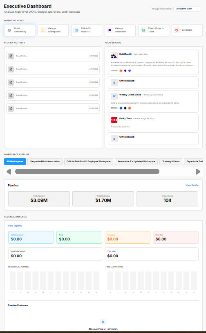The height and width of the screenshot is (333, 206).
Task: Open the Executive View visualization dropdown
Action: pos(187,9)
